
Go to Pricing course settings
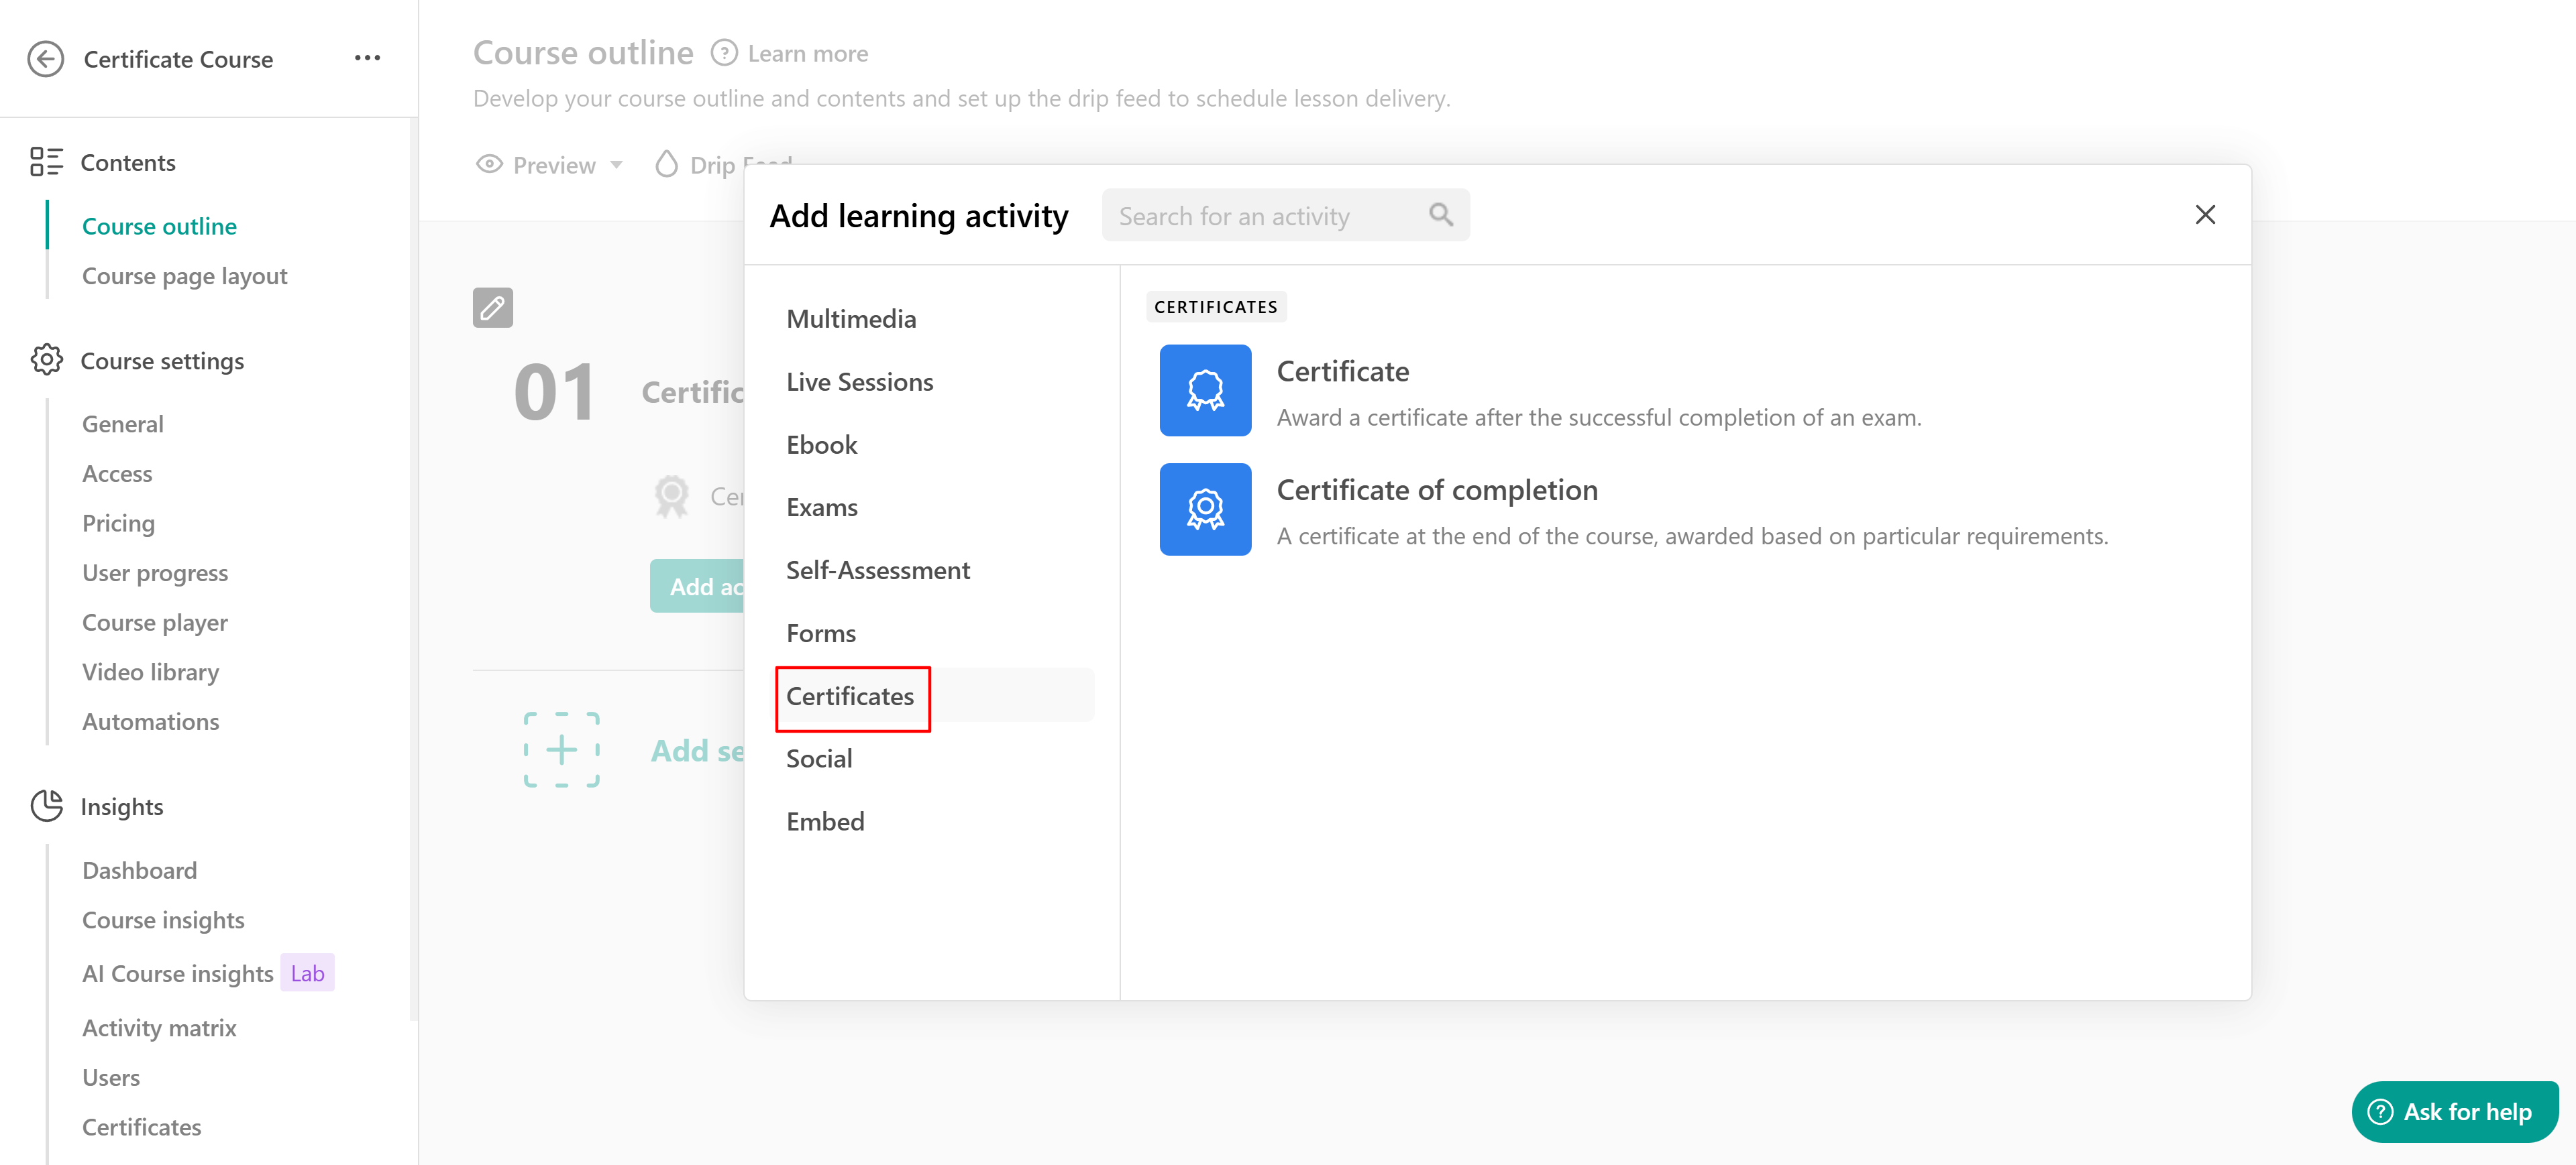[118, 524]
